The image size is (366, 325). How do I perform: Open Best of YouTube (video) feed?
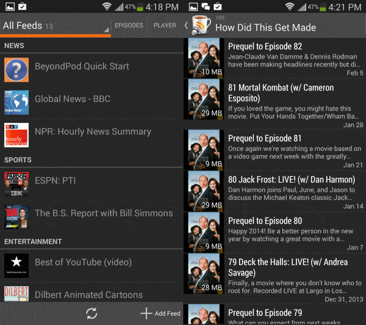(x=91, y=266)
